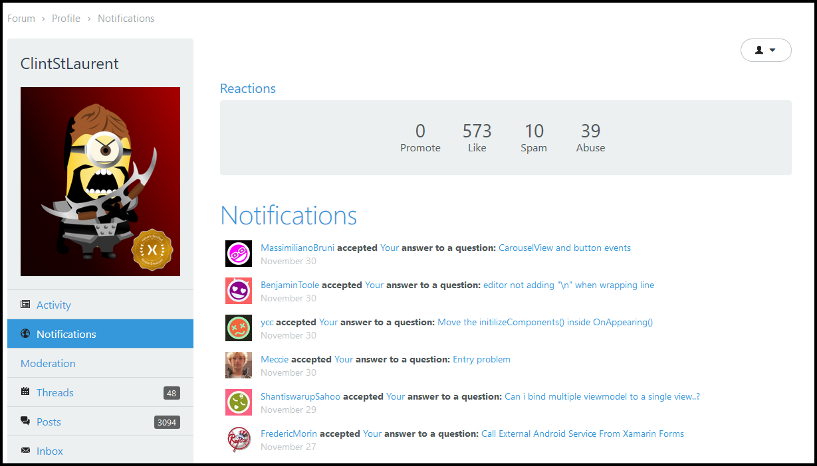Open Inbox in the sidebar

coord(100,451)
